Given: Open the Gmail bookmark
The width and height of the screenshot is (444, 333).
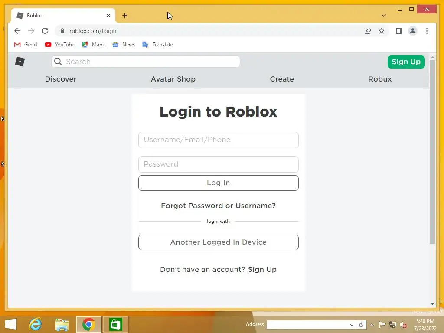Looking at the screenshot, I should click(26, 45).
